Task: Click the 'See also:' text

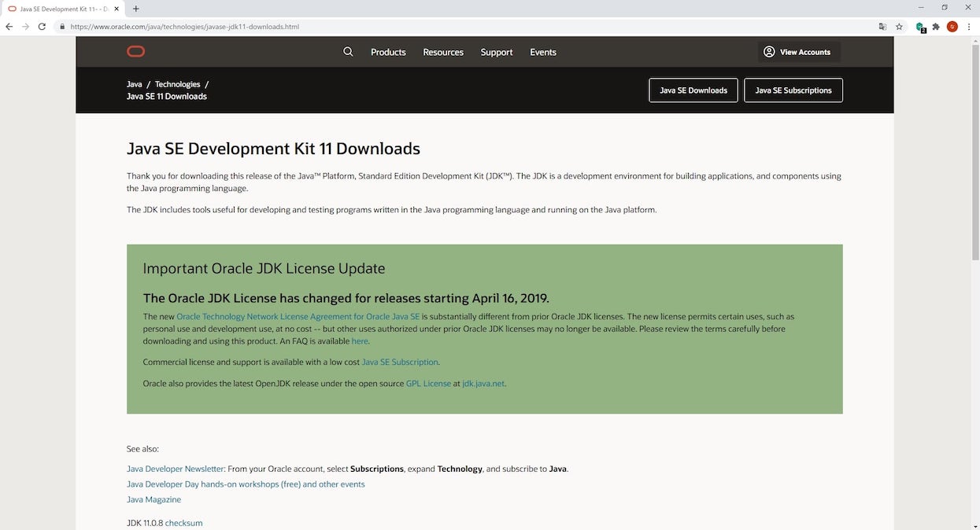Action: (142, 449)
